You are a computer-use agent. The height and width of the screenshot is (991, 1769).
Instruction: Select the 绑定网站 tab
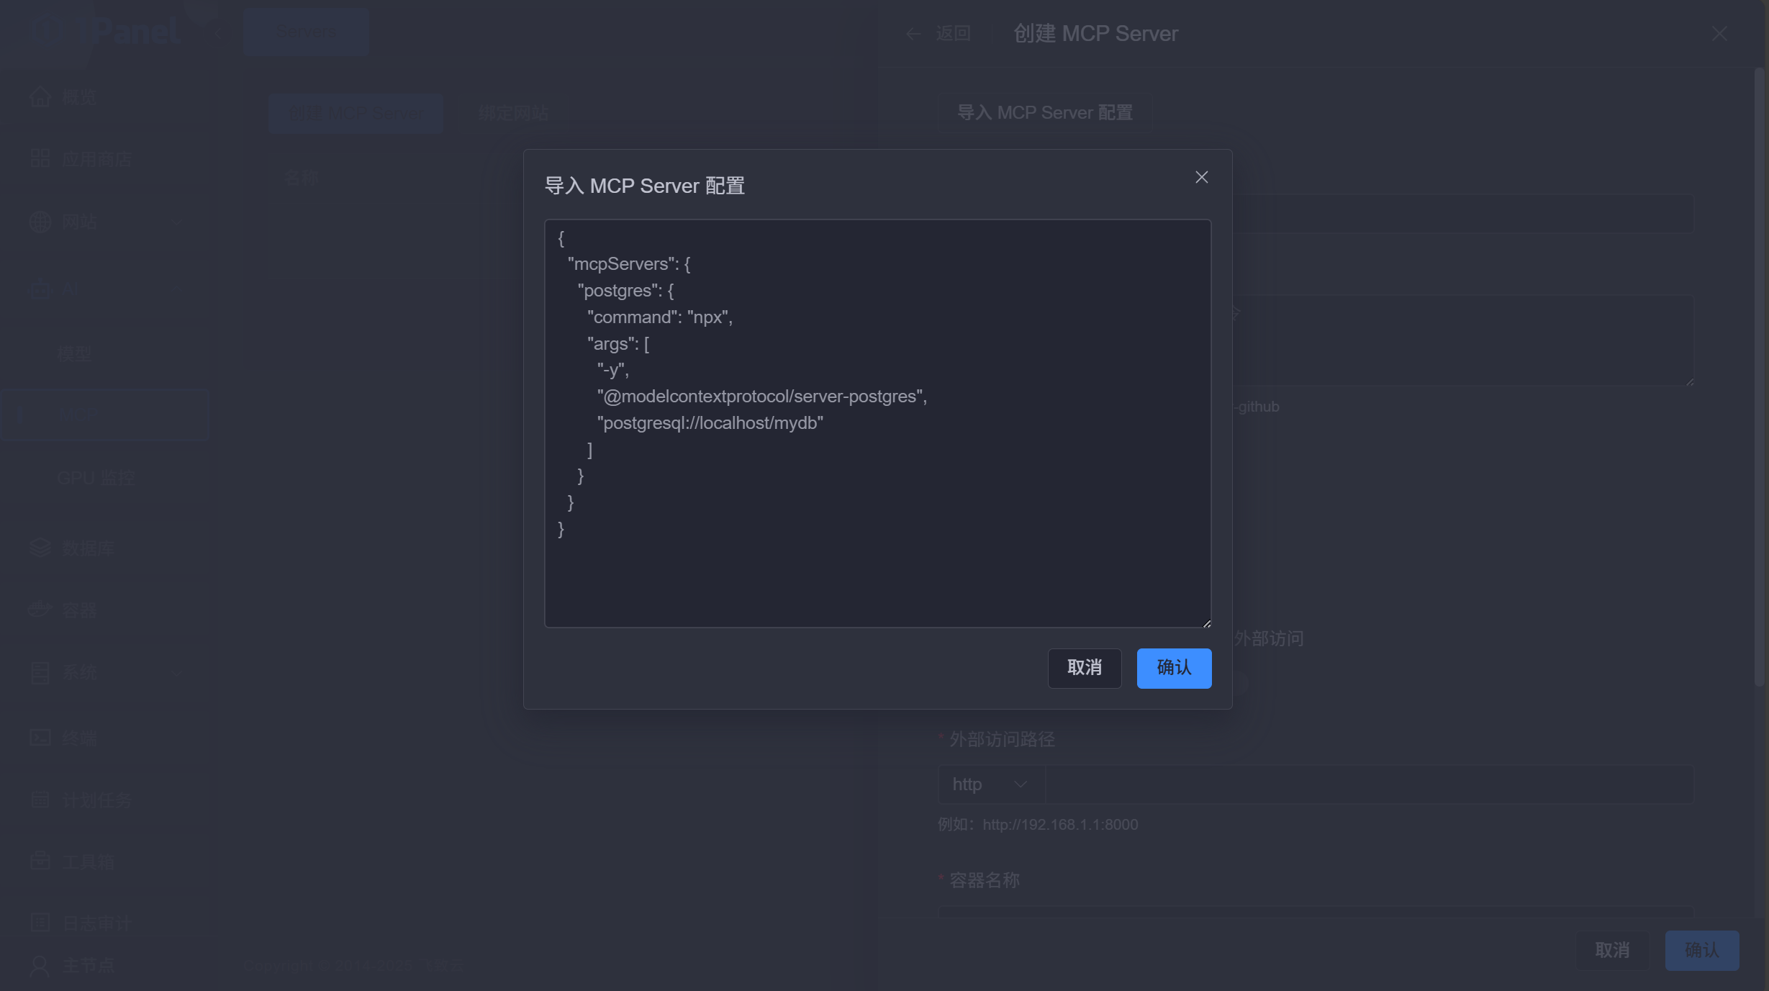(x=513, y=113)
